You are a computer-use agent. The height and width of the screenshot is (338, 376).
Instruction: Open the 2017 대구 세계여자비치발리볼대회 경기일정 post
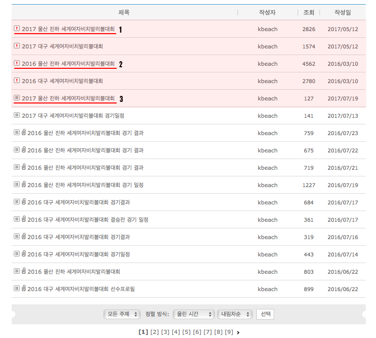(x=73, y=116)
